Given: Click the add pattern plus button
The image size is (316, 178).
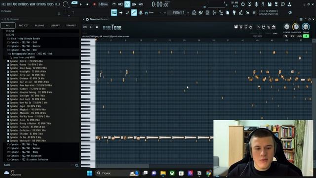Looking at the screenshot, I should 188,13.
